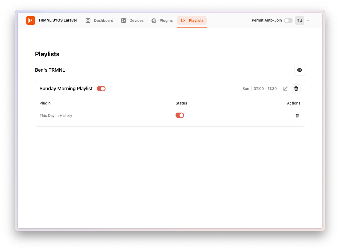Remove This Day in History plugin
340x251 pixels.
tap(297, 116)
